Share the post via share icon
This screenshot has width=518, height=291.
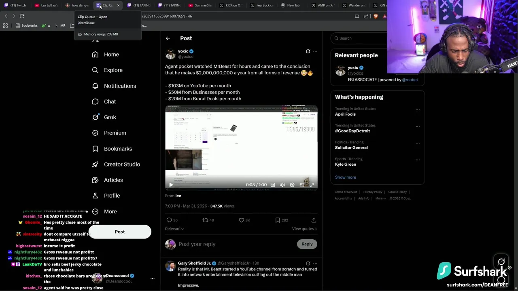(x=314, y=220)
